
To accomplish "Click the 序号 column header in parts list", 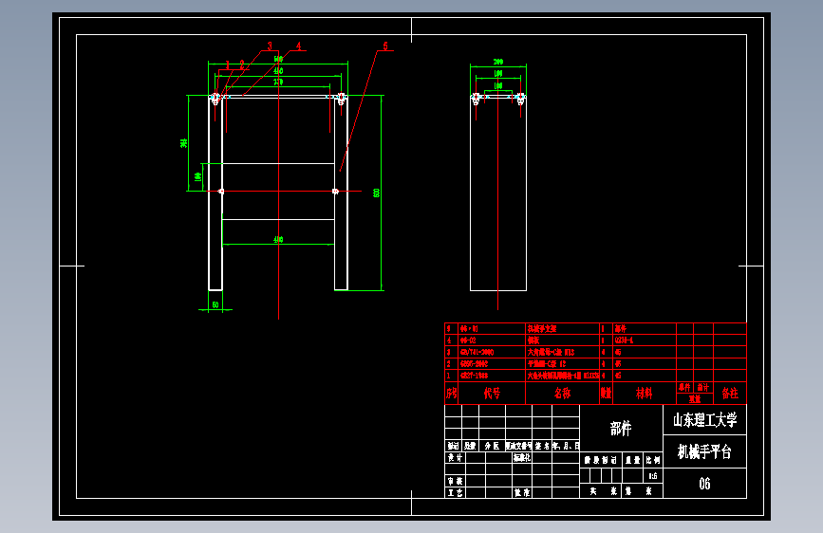I will [452, 393].
